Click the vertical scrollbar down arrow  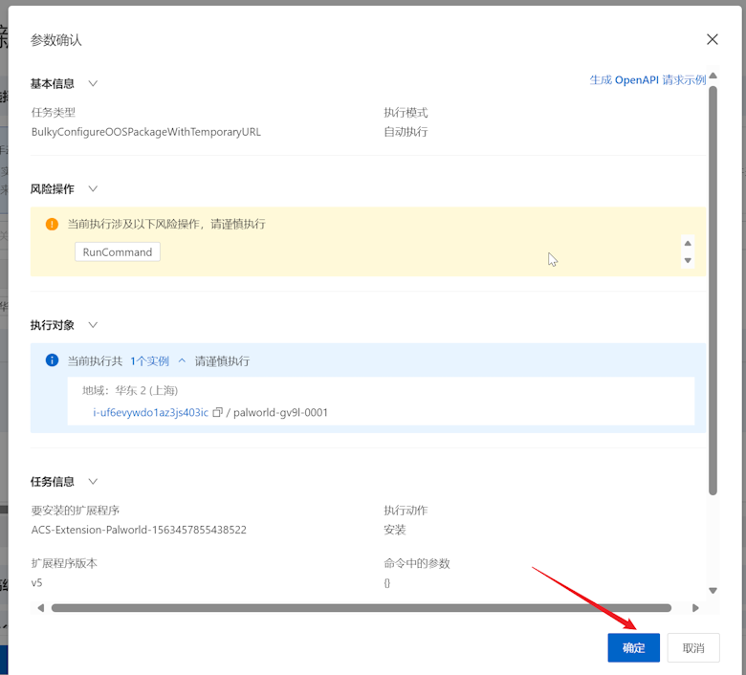(713, 590)
